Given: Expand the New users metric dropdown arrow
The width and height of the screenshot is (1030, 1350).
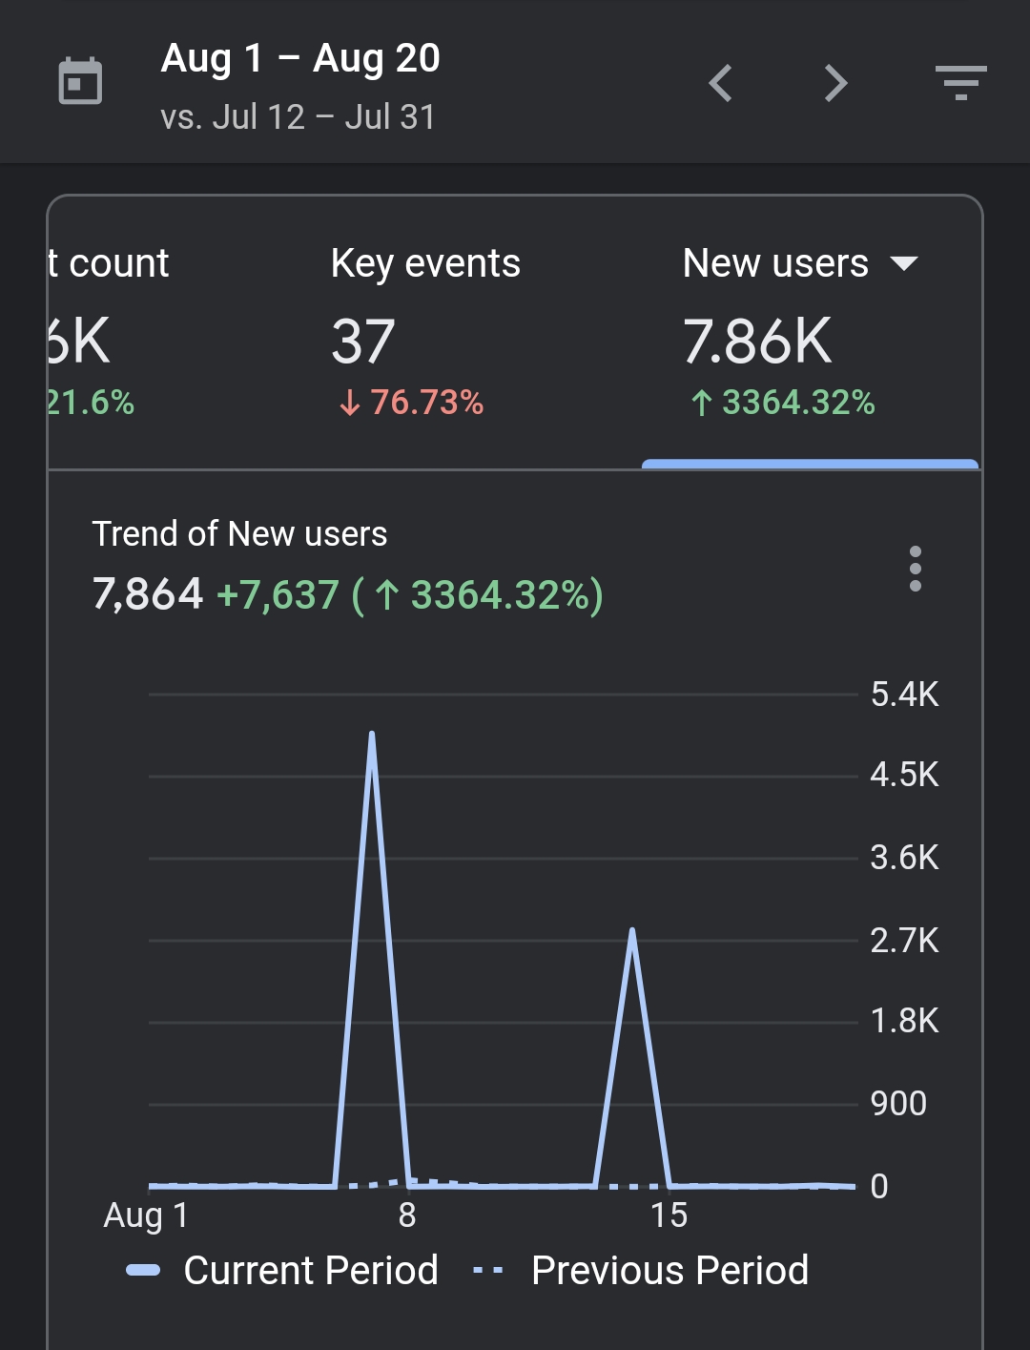Looking at the screenshot, I should tap(903, 263).
